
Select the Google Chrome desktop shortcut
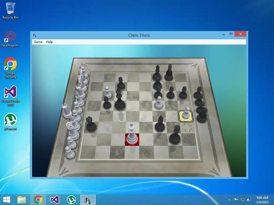coord(10,68)
